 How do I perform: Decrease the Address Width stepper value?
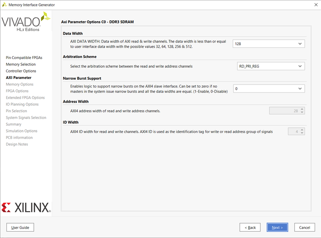(x=302, y=112)
